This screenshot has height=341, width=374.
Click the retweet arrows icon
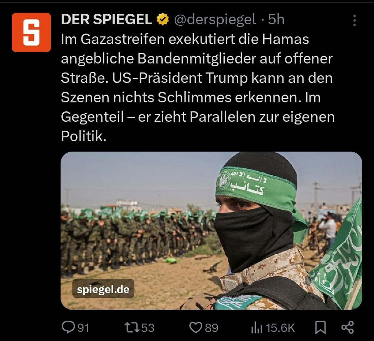(x=132, y=327)
